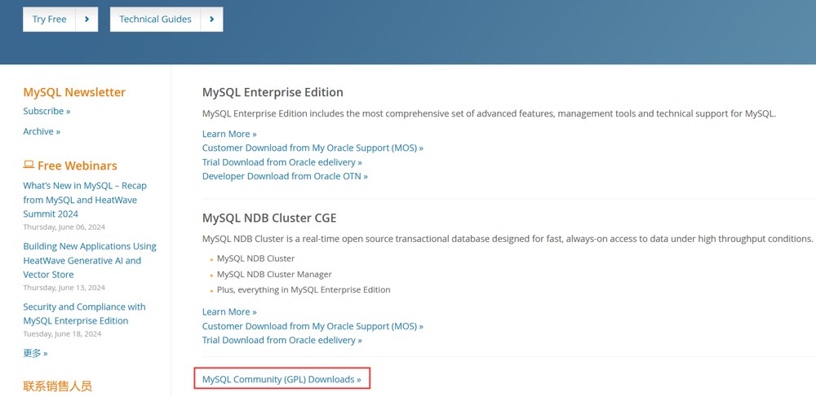This screenshot has height=397, width=816.
Task: Click the Tuesday, June 18, 2024 date
Action: (62, 334)
